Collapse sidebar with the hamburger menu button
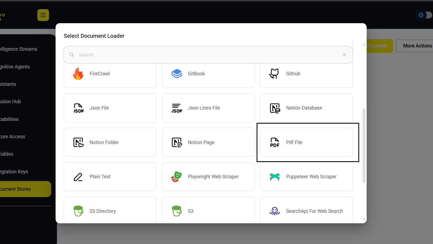Screen dimensions: 433x244 [43, 15]
